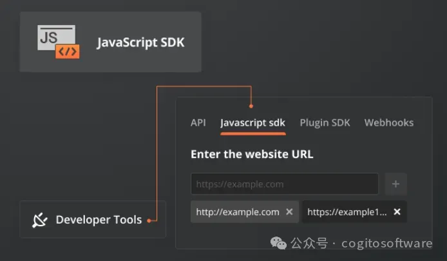Open the Webhooks tab
Screen dimensions: 447x261
[389, 122]
